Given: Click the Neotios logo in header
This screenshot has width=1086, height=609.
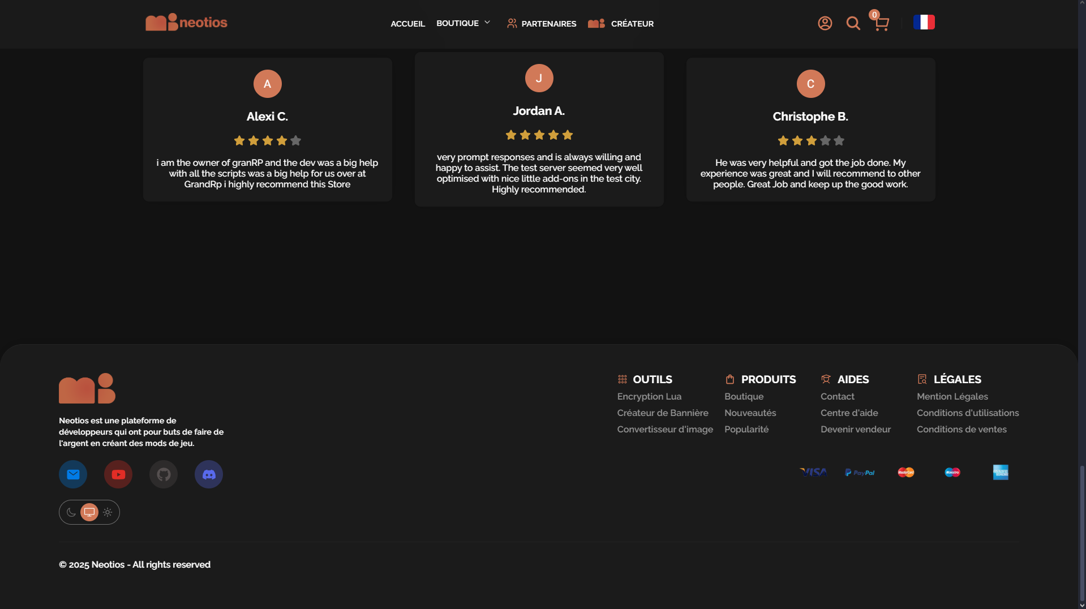Looking at the screenshot, I should point(186,23).
